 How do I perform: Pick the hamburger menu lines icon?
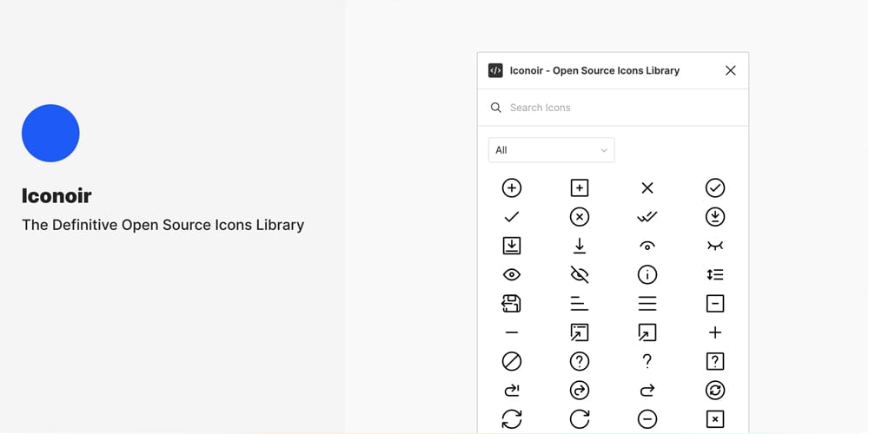[647, 303]
